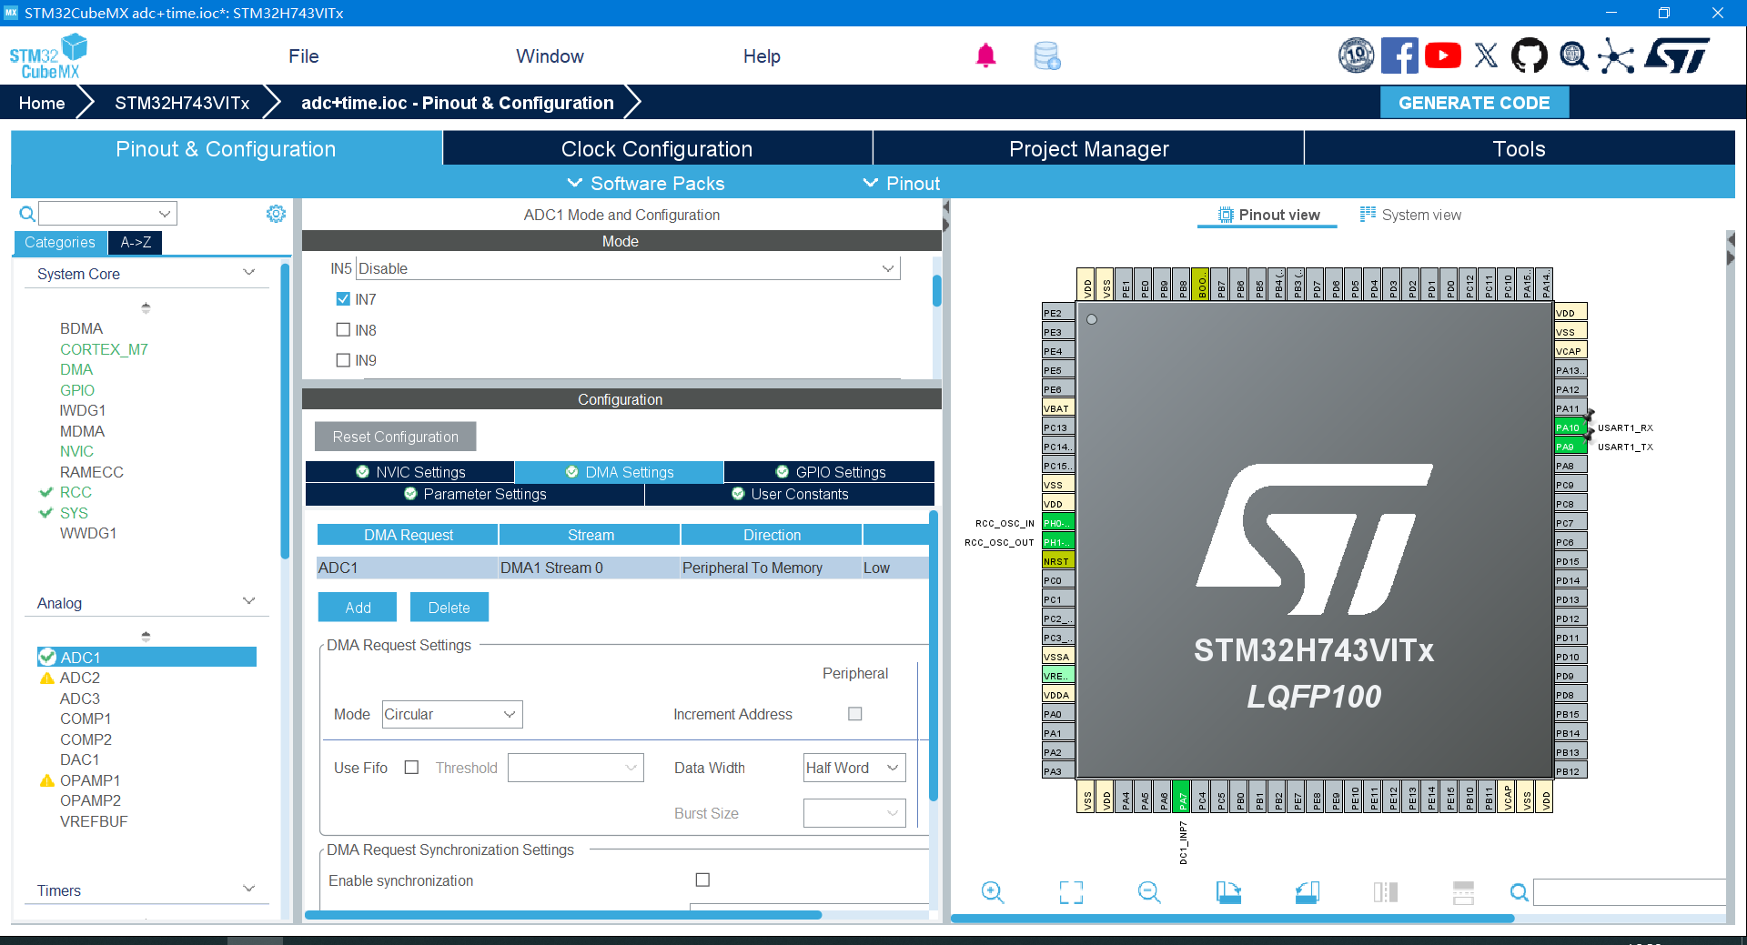Open the File menu
Viewport: 1747px width, 945px height.
click(x=303, y=56)
